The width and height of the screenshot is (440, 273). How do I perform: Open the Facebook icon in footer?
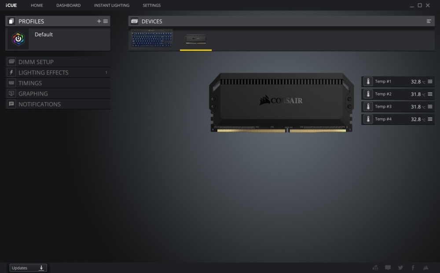pyautogui.click(x=413, y=268)
